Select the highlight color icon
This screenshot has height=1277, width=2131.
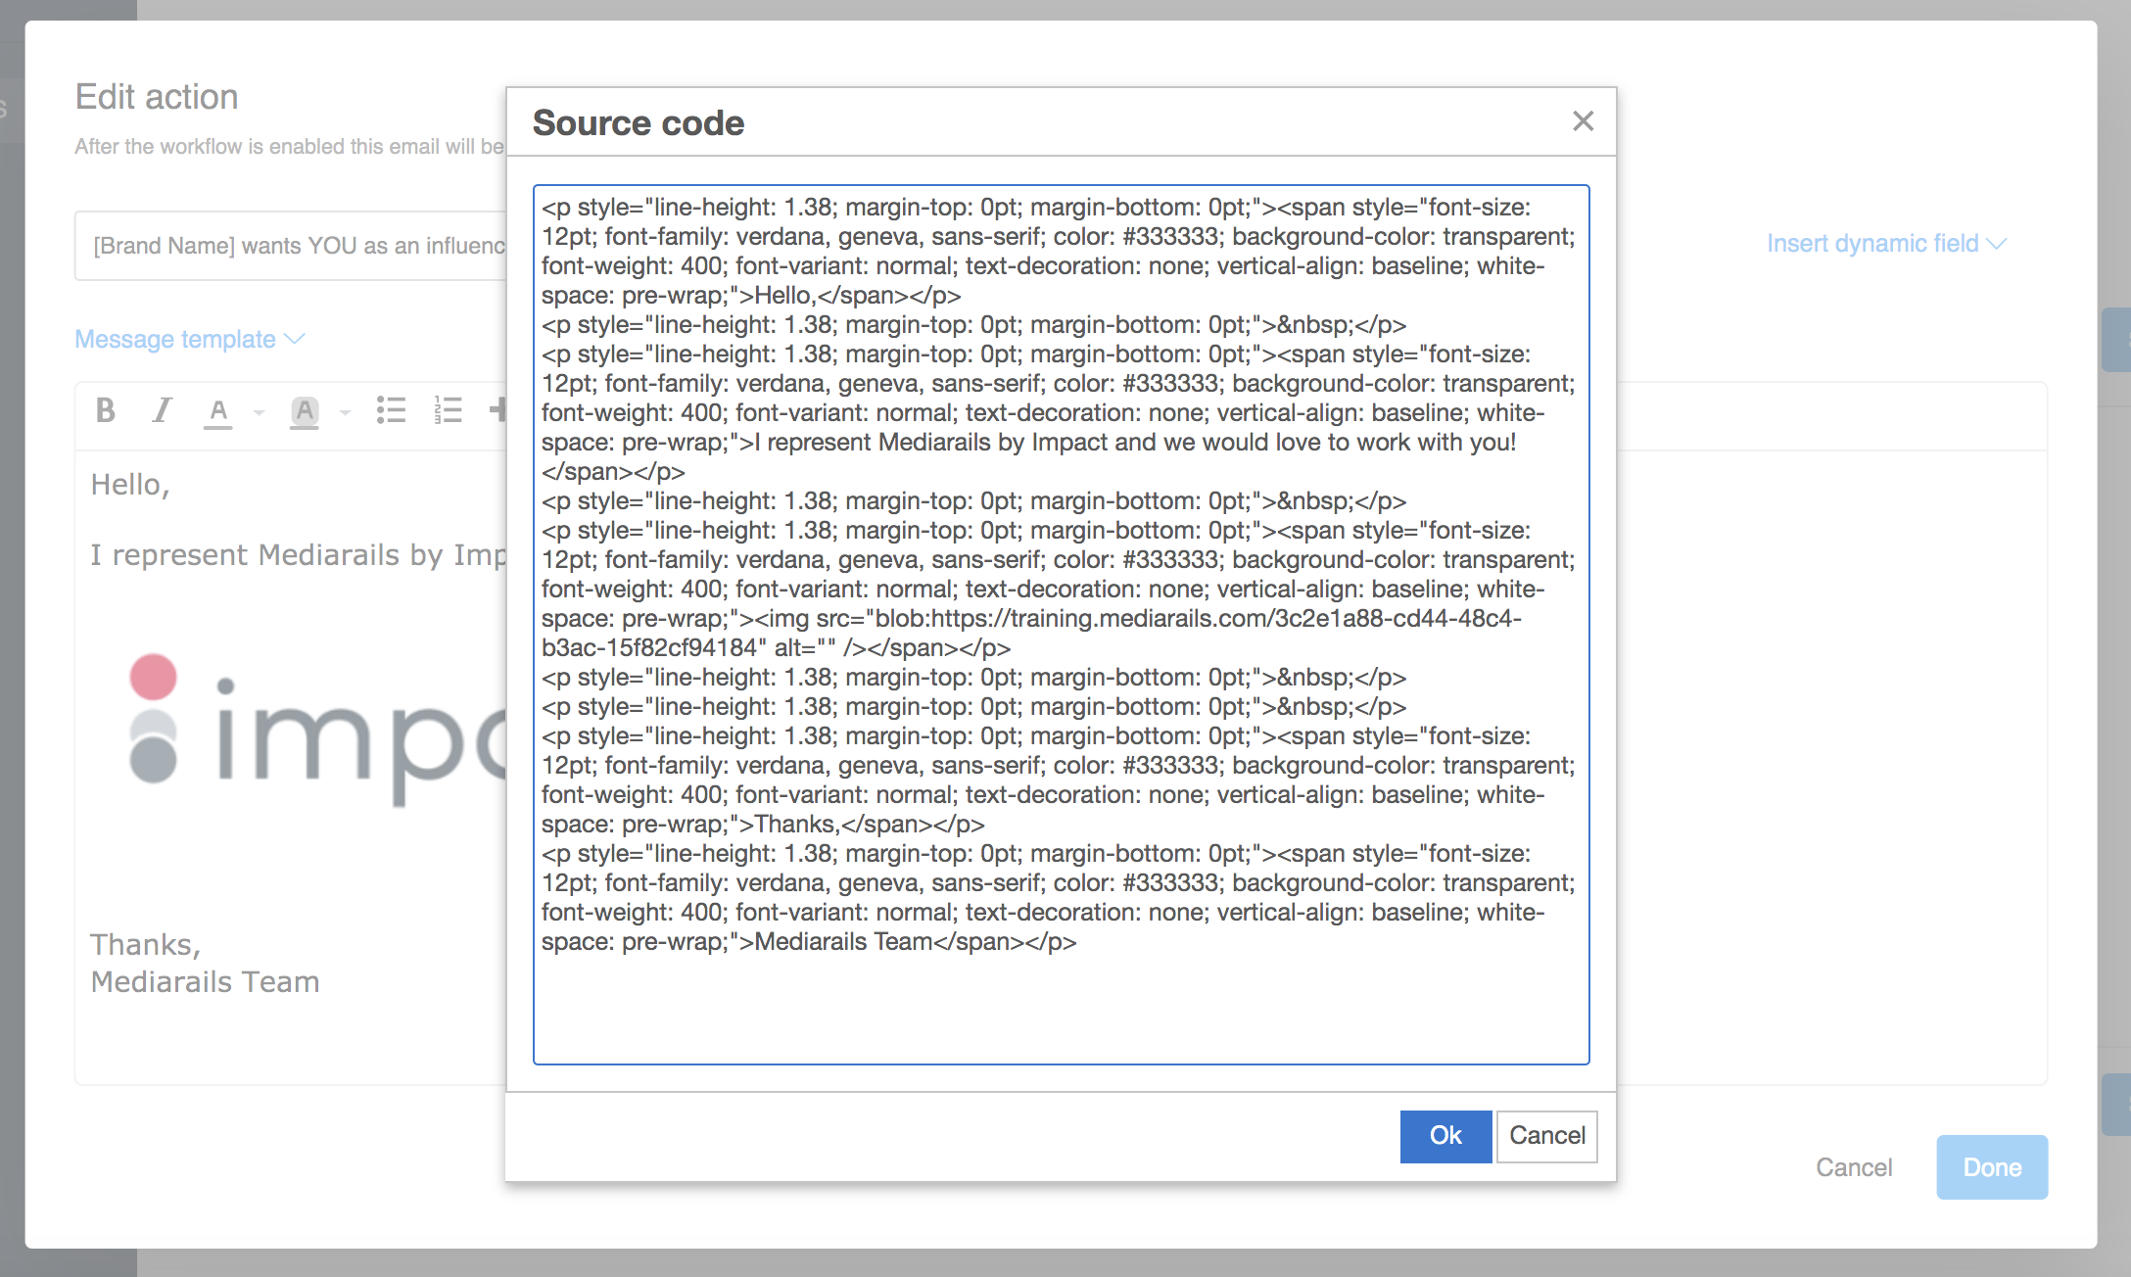tap(304, 411)
